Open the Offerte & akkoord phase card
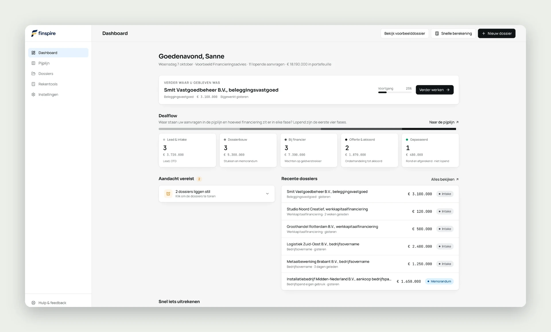The image size is (551, 332). (369, 150)
